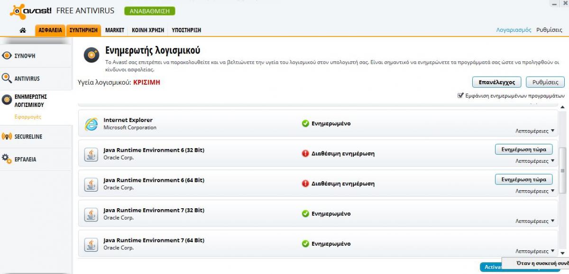Viewport: 569px width, 274px height.
Task: Expand Λεπτομέρειες for Internet Explorer
Action: coord(535,131)
